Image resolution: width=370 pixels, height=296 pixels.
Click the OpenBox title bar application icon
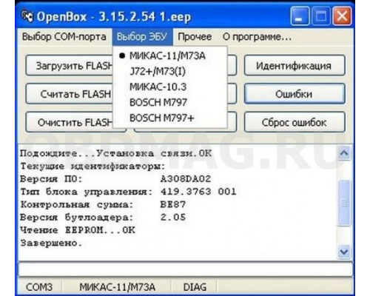coord(27,17)
